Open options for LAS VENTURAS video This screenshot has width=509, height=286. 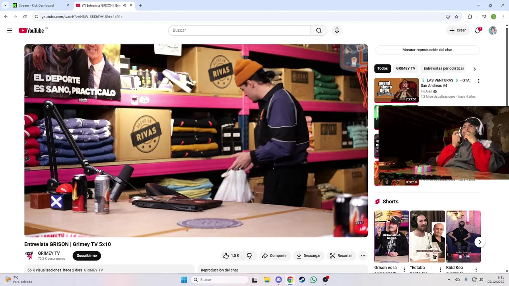(478, 81)
